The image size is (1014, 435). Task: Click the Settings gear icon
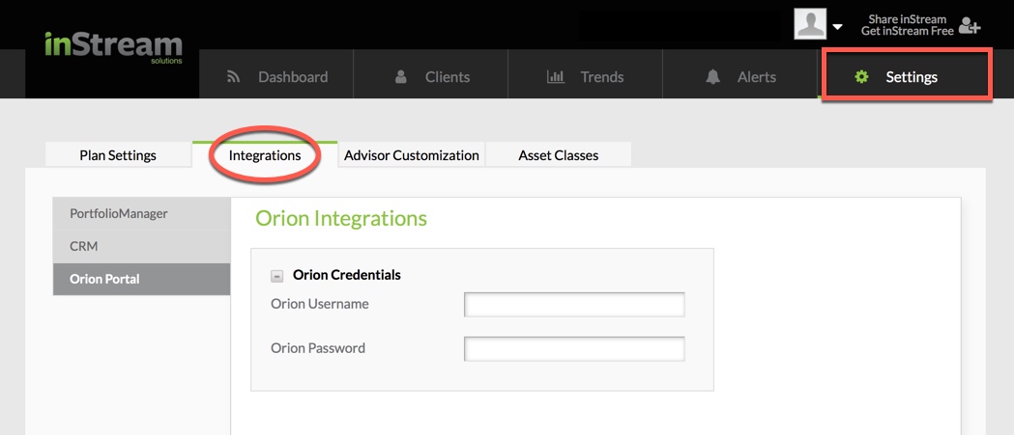point(861,77)
